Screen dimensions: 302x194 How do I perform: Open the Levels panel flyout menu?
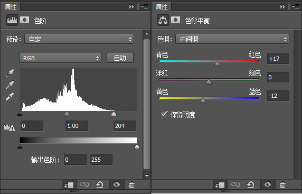[145, 7]
